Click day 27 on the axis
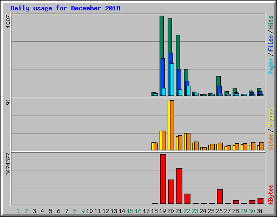277x217 pixels. click(227, 211)
